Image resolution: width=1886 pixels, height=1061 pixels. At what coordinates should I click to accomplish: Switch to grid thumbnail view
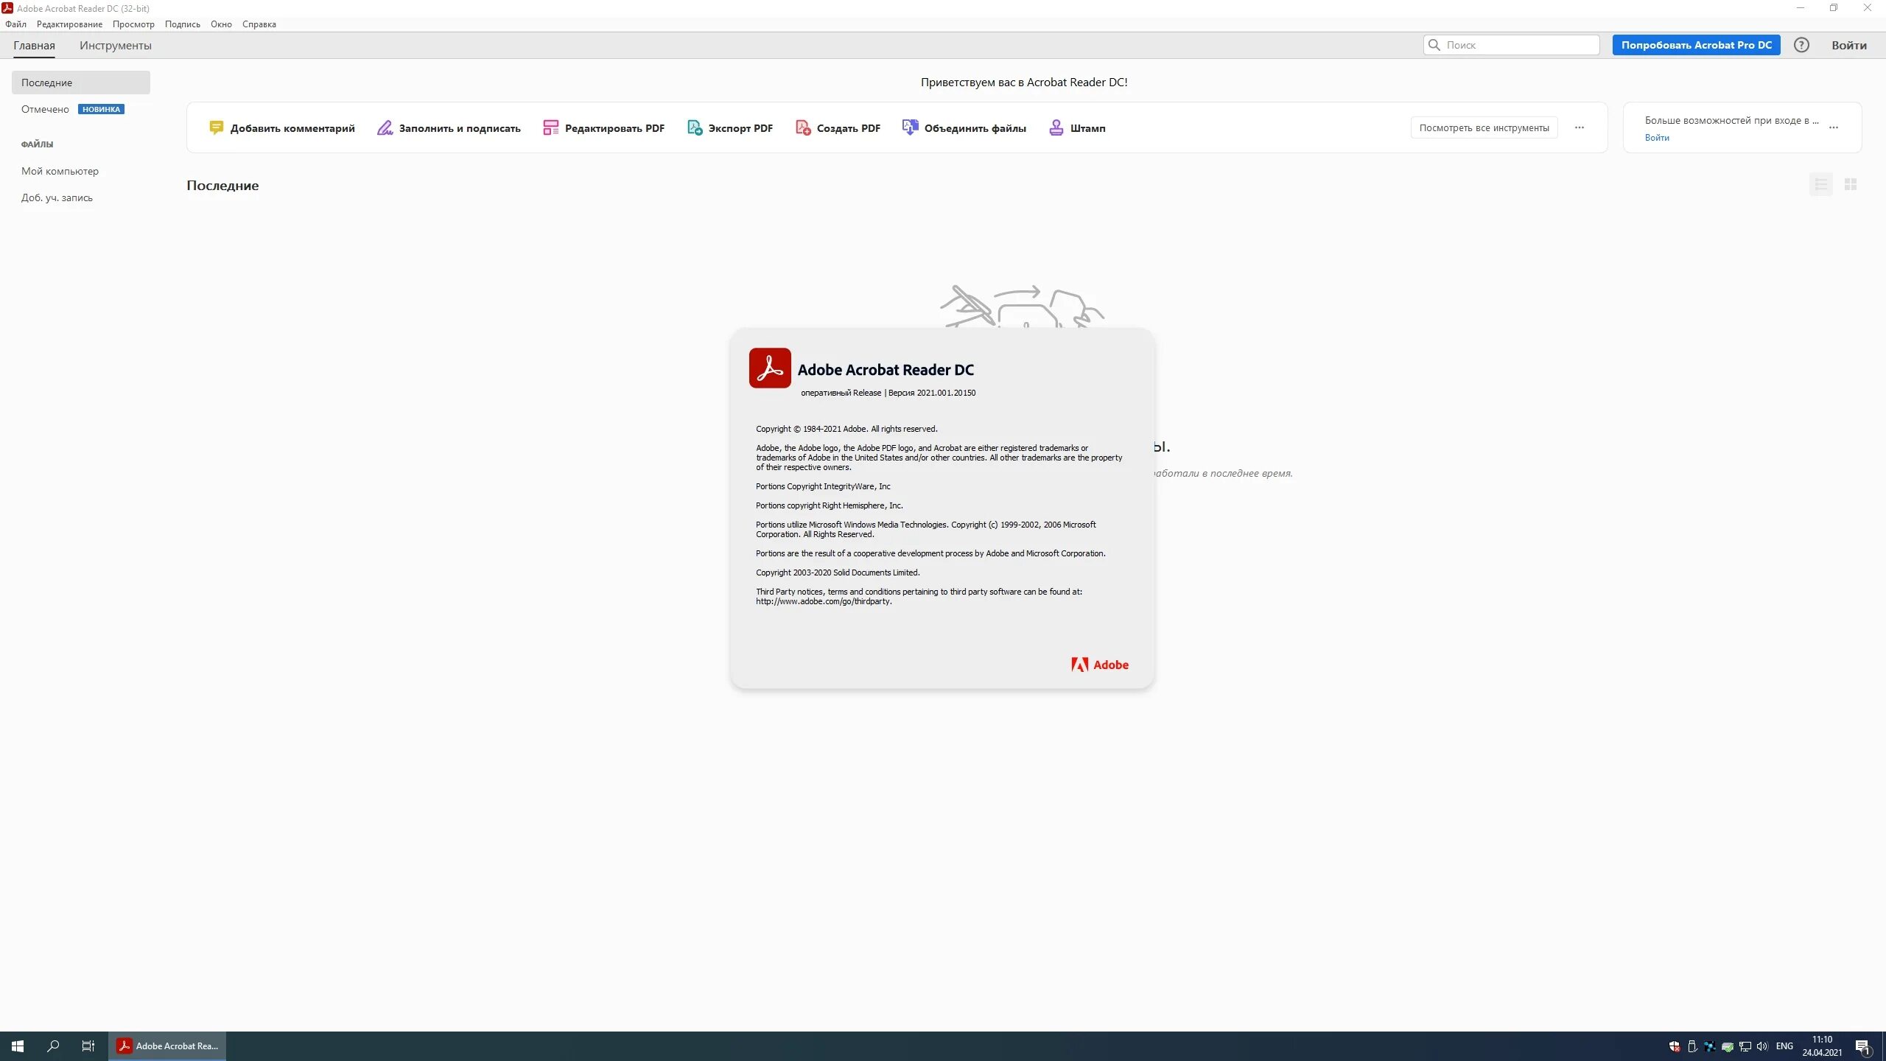pyautogui.click(x=1851, y=184)
